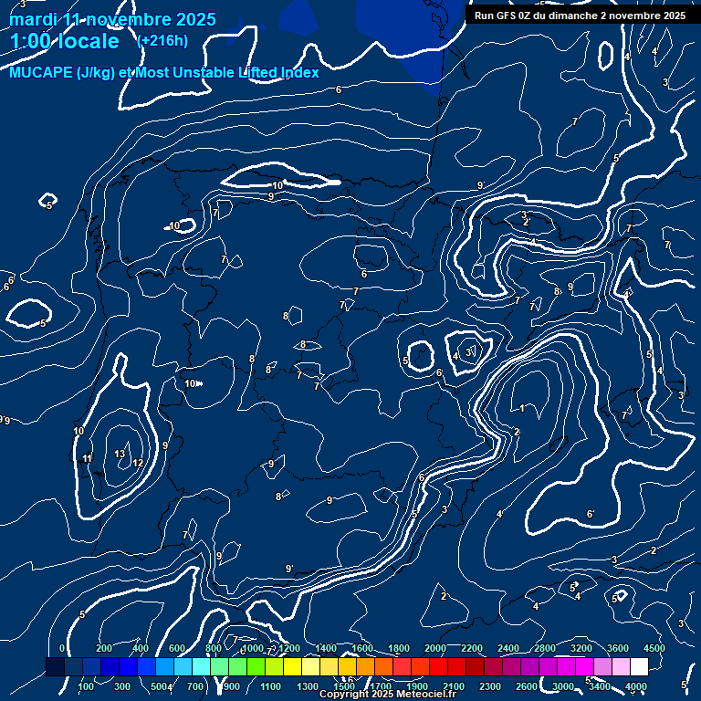
Task: Click the date title 'mardi 11 novembre 2025'
Action: (112, 19)
